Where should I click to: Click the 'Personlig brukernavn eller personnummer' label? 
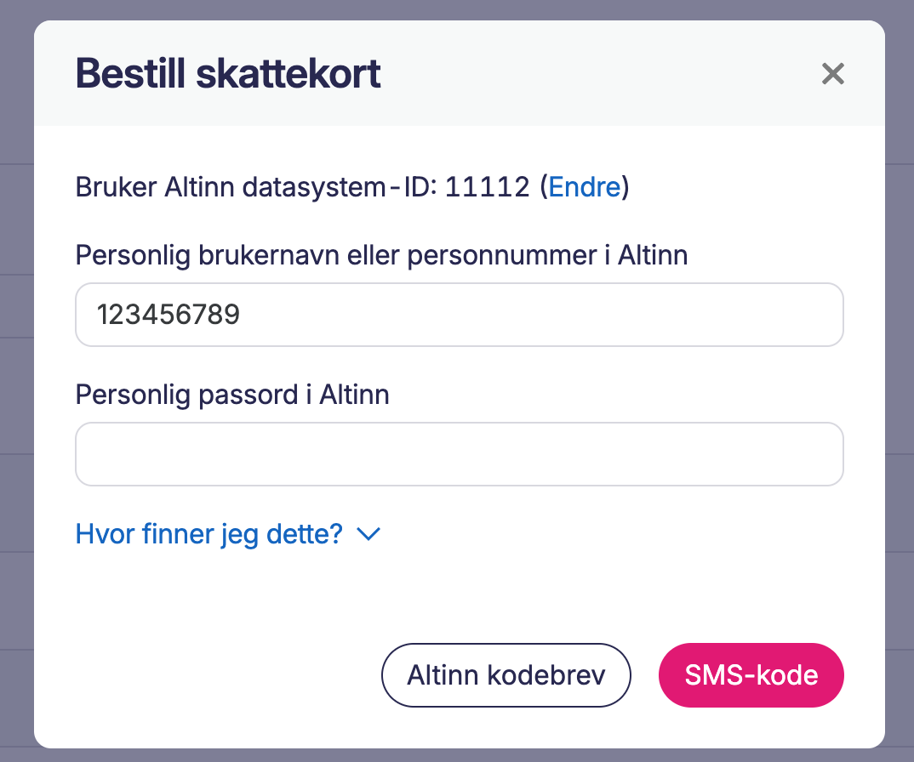(381, 255)
